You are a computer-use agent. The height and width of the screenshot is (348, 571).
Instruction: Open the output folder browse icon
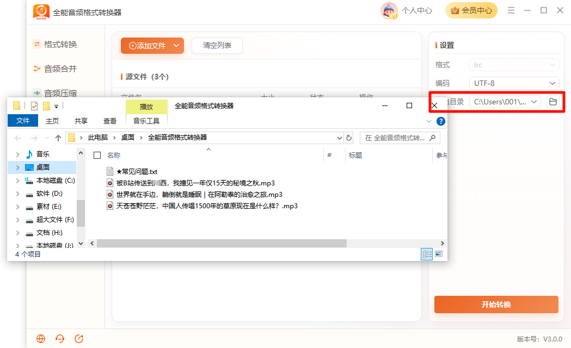pos(553,102)
